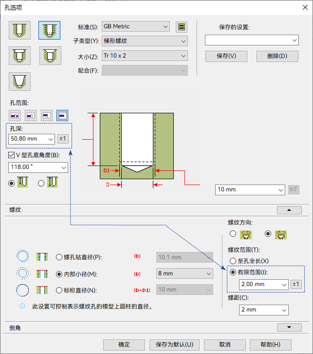Screen dimensions: 313x354
Task: Choose the finite depth hole extent icon
Action: (62, 116)
